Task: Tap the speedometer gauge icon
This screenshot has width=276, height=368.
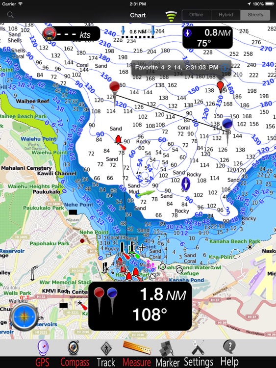Action: click(x=50, y=33)
